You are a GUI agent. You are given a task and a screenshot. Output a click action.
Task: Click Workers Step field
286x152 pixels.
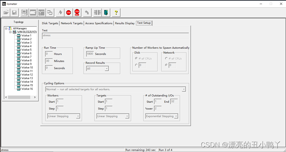(60, 109)
